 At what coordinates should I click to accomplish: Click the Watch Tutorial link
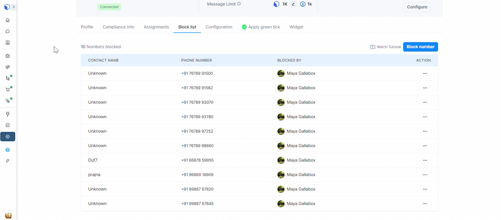[x=386, y=47]
